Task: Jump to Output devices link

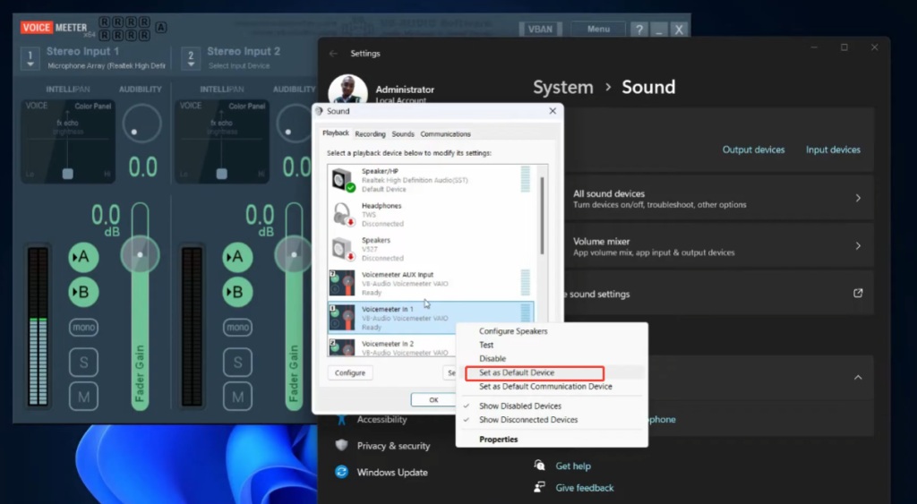Action: click(x=753, y=149)
